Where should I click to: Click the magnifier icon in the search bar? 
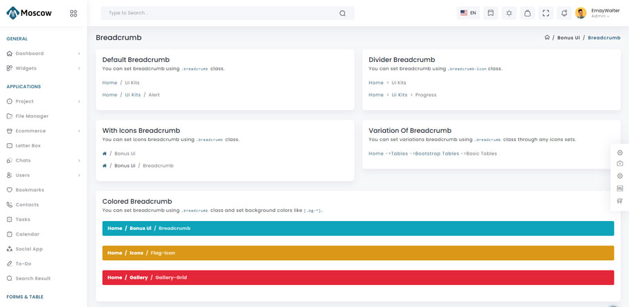point(342,13)
